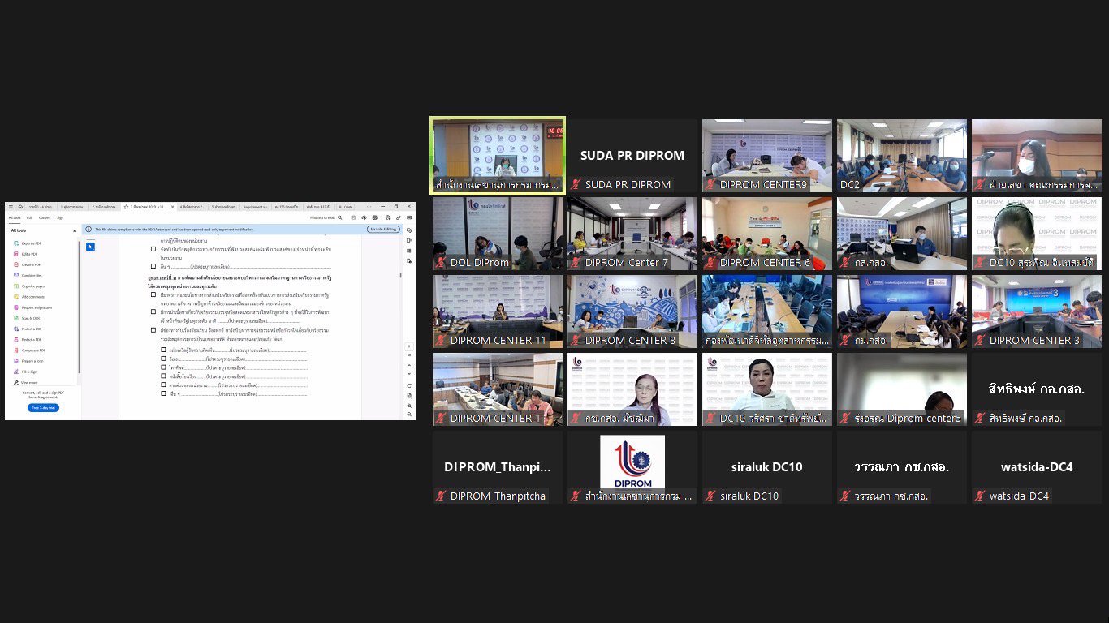Check the last อื่น ๆ checkbox in list
The width and height of the screenshot is (1109, 623).
[163, 393]
